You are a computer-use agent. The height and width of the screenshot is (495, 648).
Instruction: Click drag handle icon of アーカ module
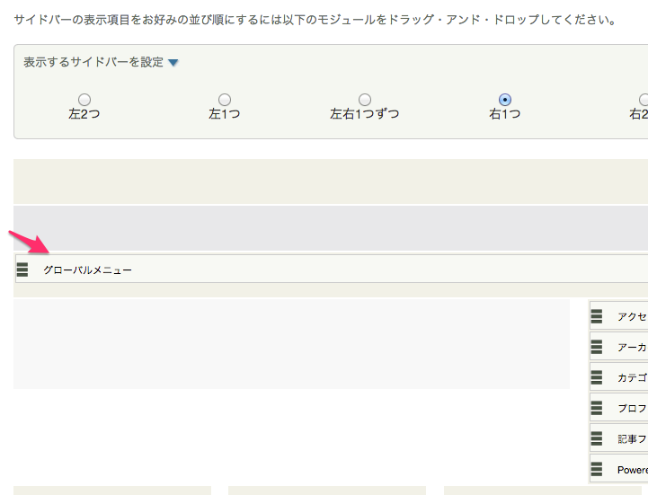click(x=597, y=347)
